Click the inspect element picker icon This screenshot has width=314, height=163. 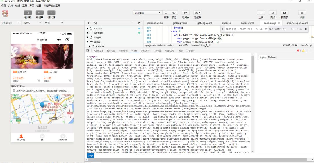[88, 51]
